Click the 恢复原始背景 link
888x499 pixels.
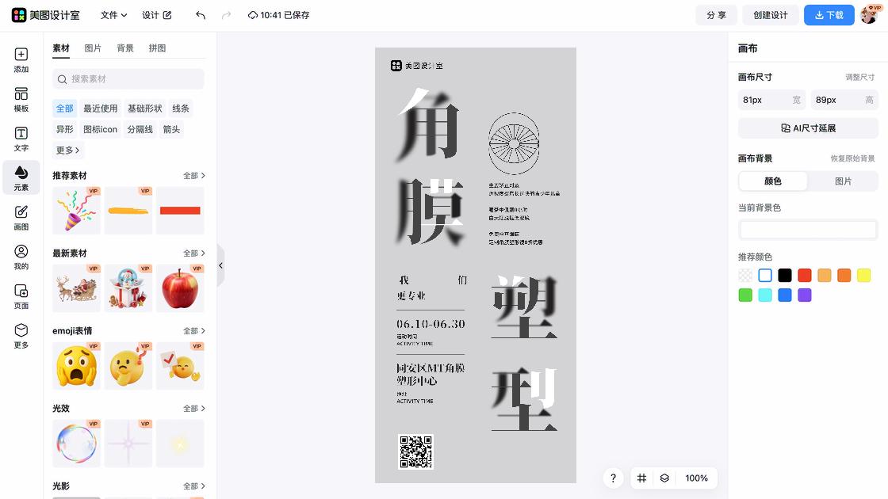tap(852, 159)
